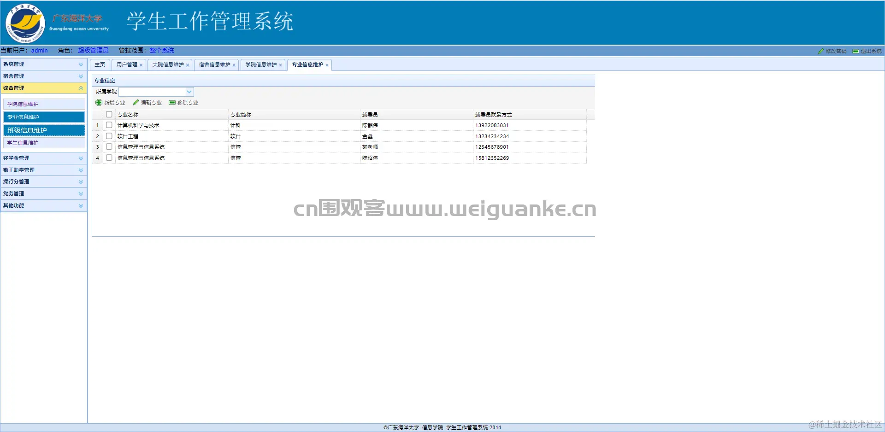The height and width of the screenshot is (432, 885).
Task: Check the row 4 信息管理与信息系统 checkbox
Action: [109, 158]
